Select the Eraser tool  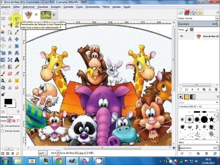pos(10,74)
